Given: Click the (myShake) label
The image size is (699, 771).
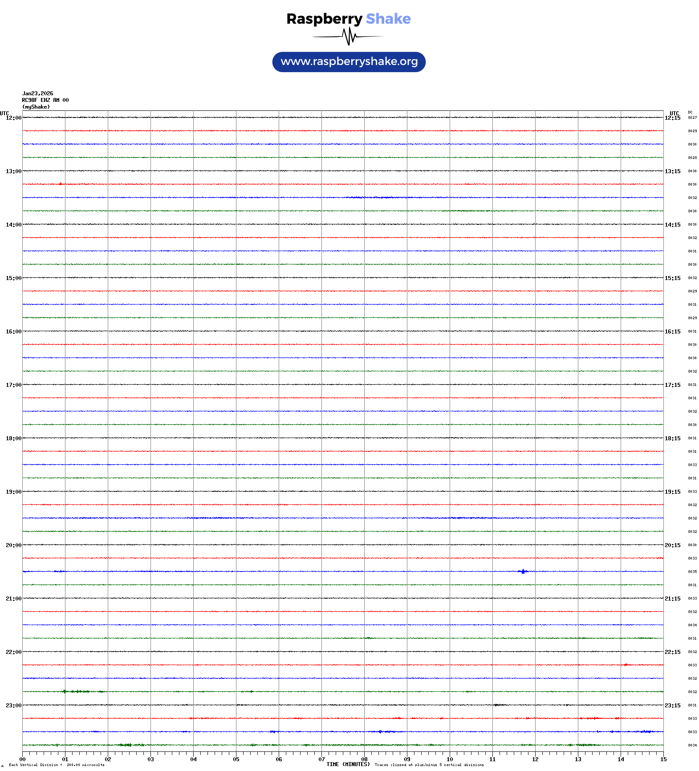Looking at the screenshot, I should pyautogui.click(x=36, y=107).
